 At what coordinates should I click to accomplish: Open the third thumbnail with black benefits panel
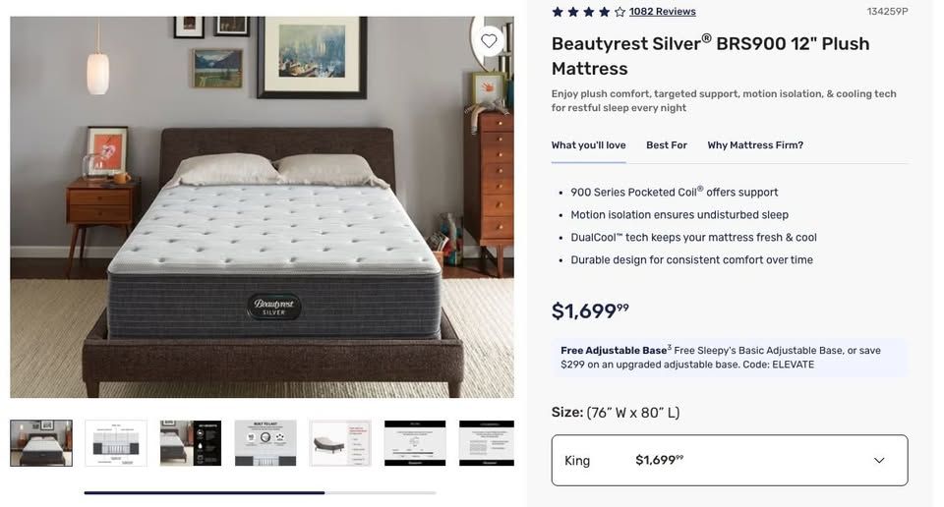click(x=191, y=443)
